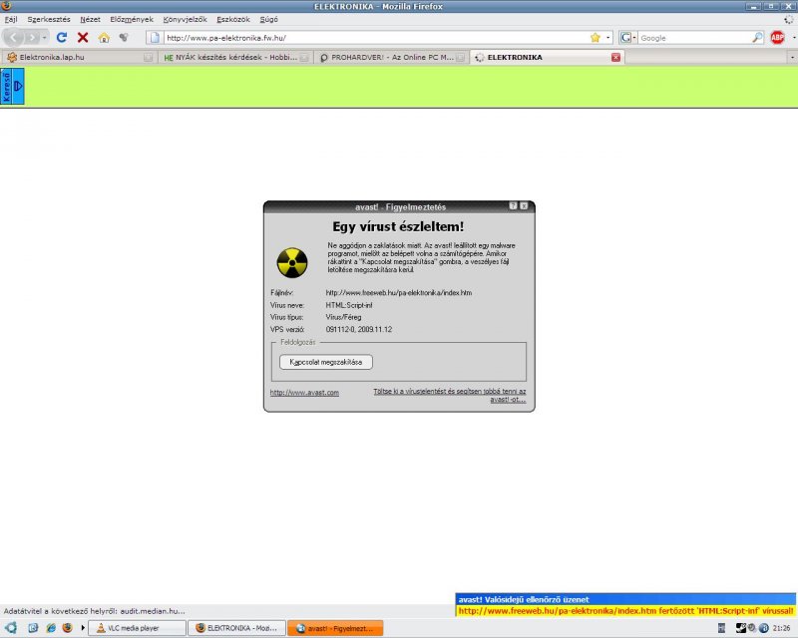
Task: Go back with the Back arrow button
Action: pyautogui.click(x=14, y=38)
